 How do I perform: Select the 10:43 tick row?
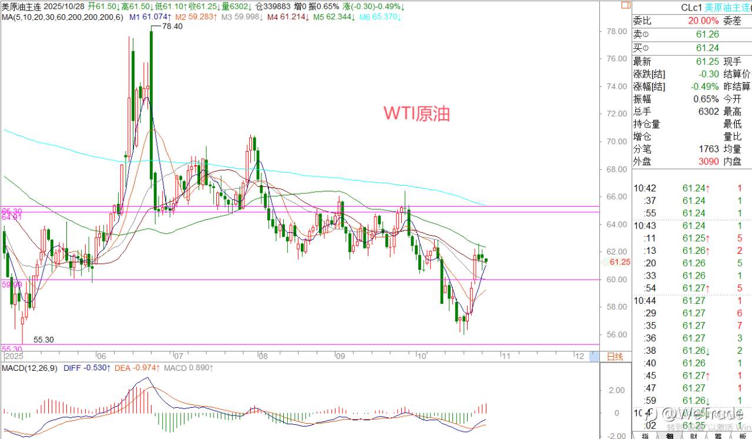click(x=692, y=226)
